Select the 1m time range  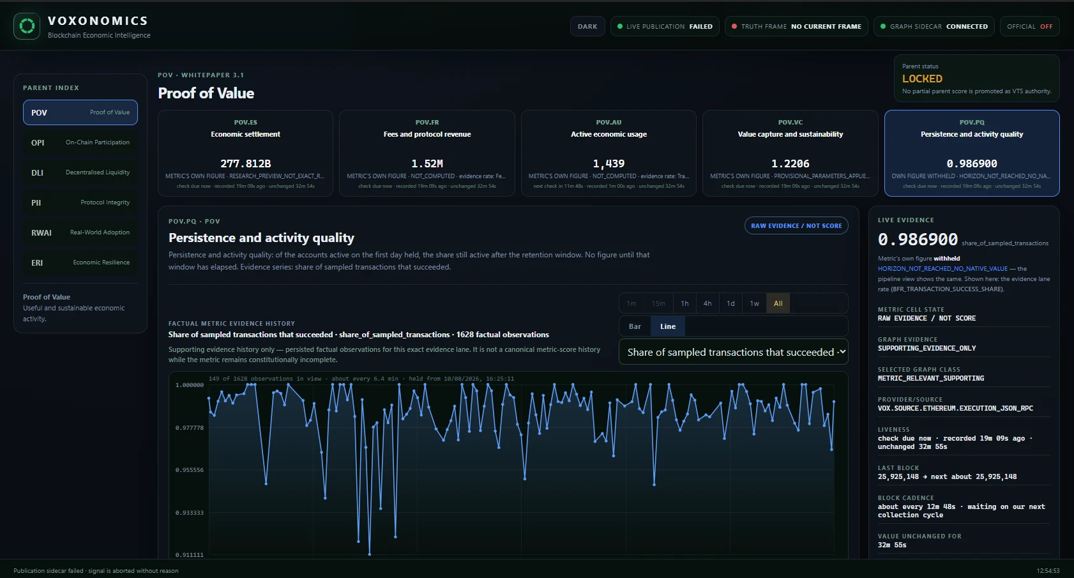[x=632, y=303]
